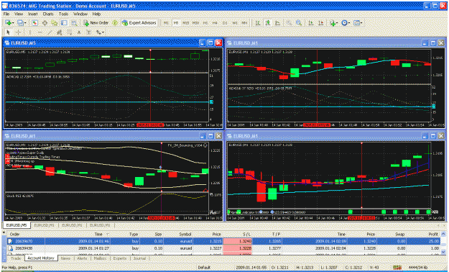
Task: Select the M5 timeframe button
Action: 176,23
